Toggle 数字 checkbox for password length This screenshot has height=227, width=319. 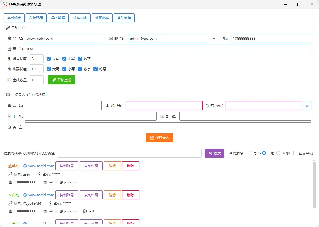click(80, 69)
